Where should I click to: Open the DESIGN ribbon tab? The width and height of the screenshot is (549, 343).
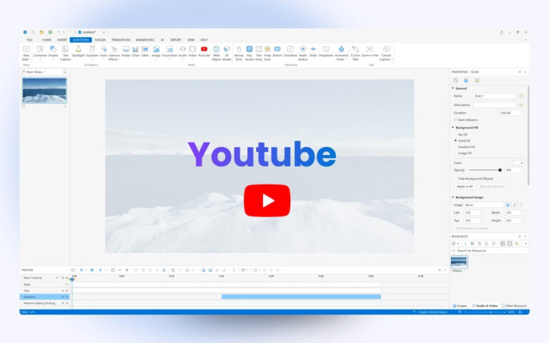pyautogui.click(x=100, y=40)
